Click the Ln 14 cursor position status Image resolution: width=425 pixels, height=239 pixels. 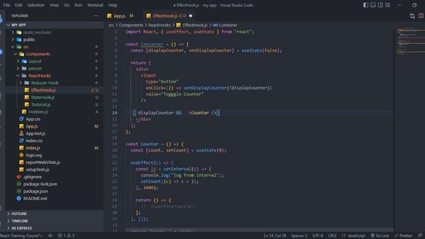274,236
